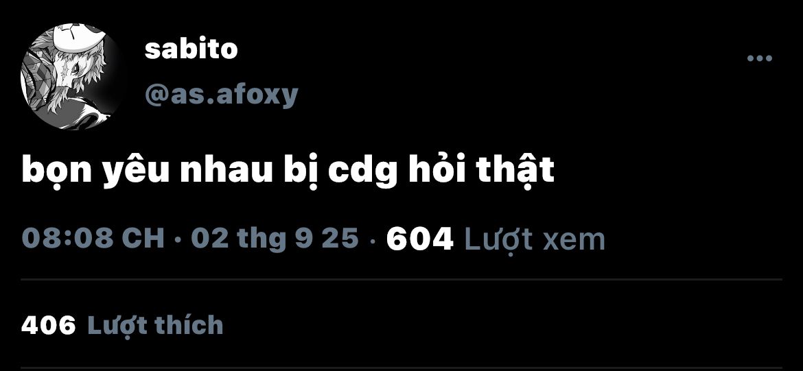
Task: Click the 604 view count number
Action: 420,239
